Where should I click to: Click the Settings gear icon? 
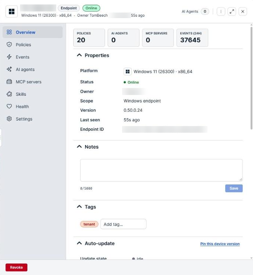(9, 119)
